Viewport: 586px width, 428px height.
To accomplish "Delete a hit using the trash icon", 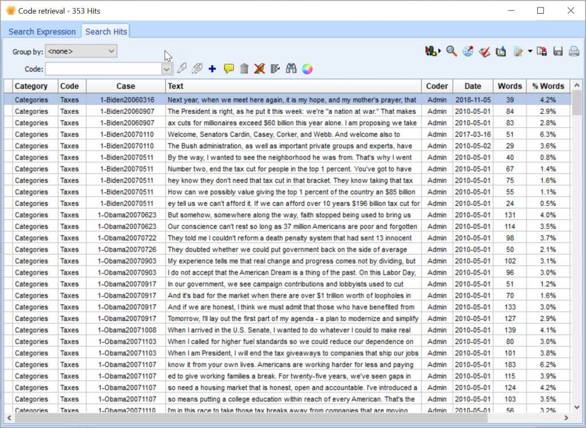I will [x=244, y=69].
